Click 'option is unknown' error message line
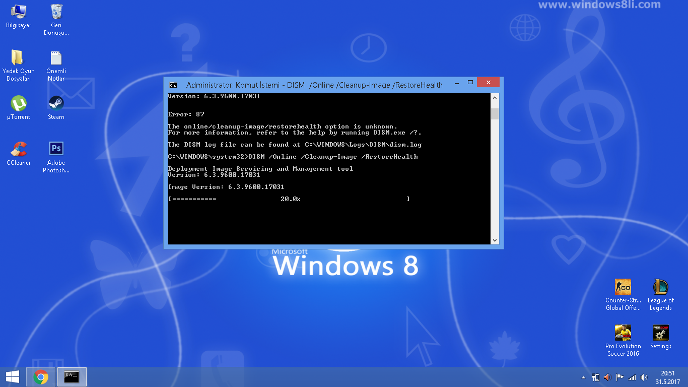The height and width of the screenshot is (387, 688). click(283, 126)
